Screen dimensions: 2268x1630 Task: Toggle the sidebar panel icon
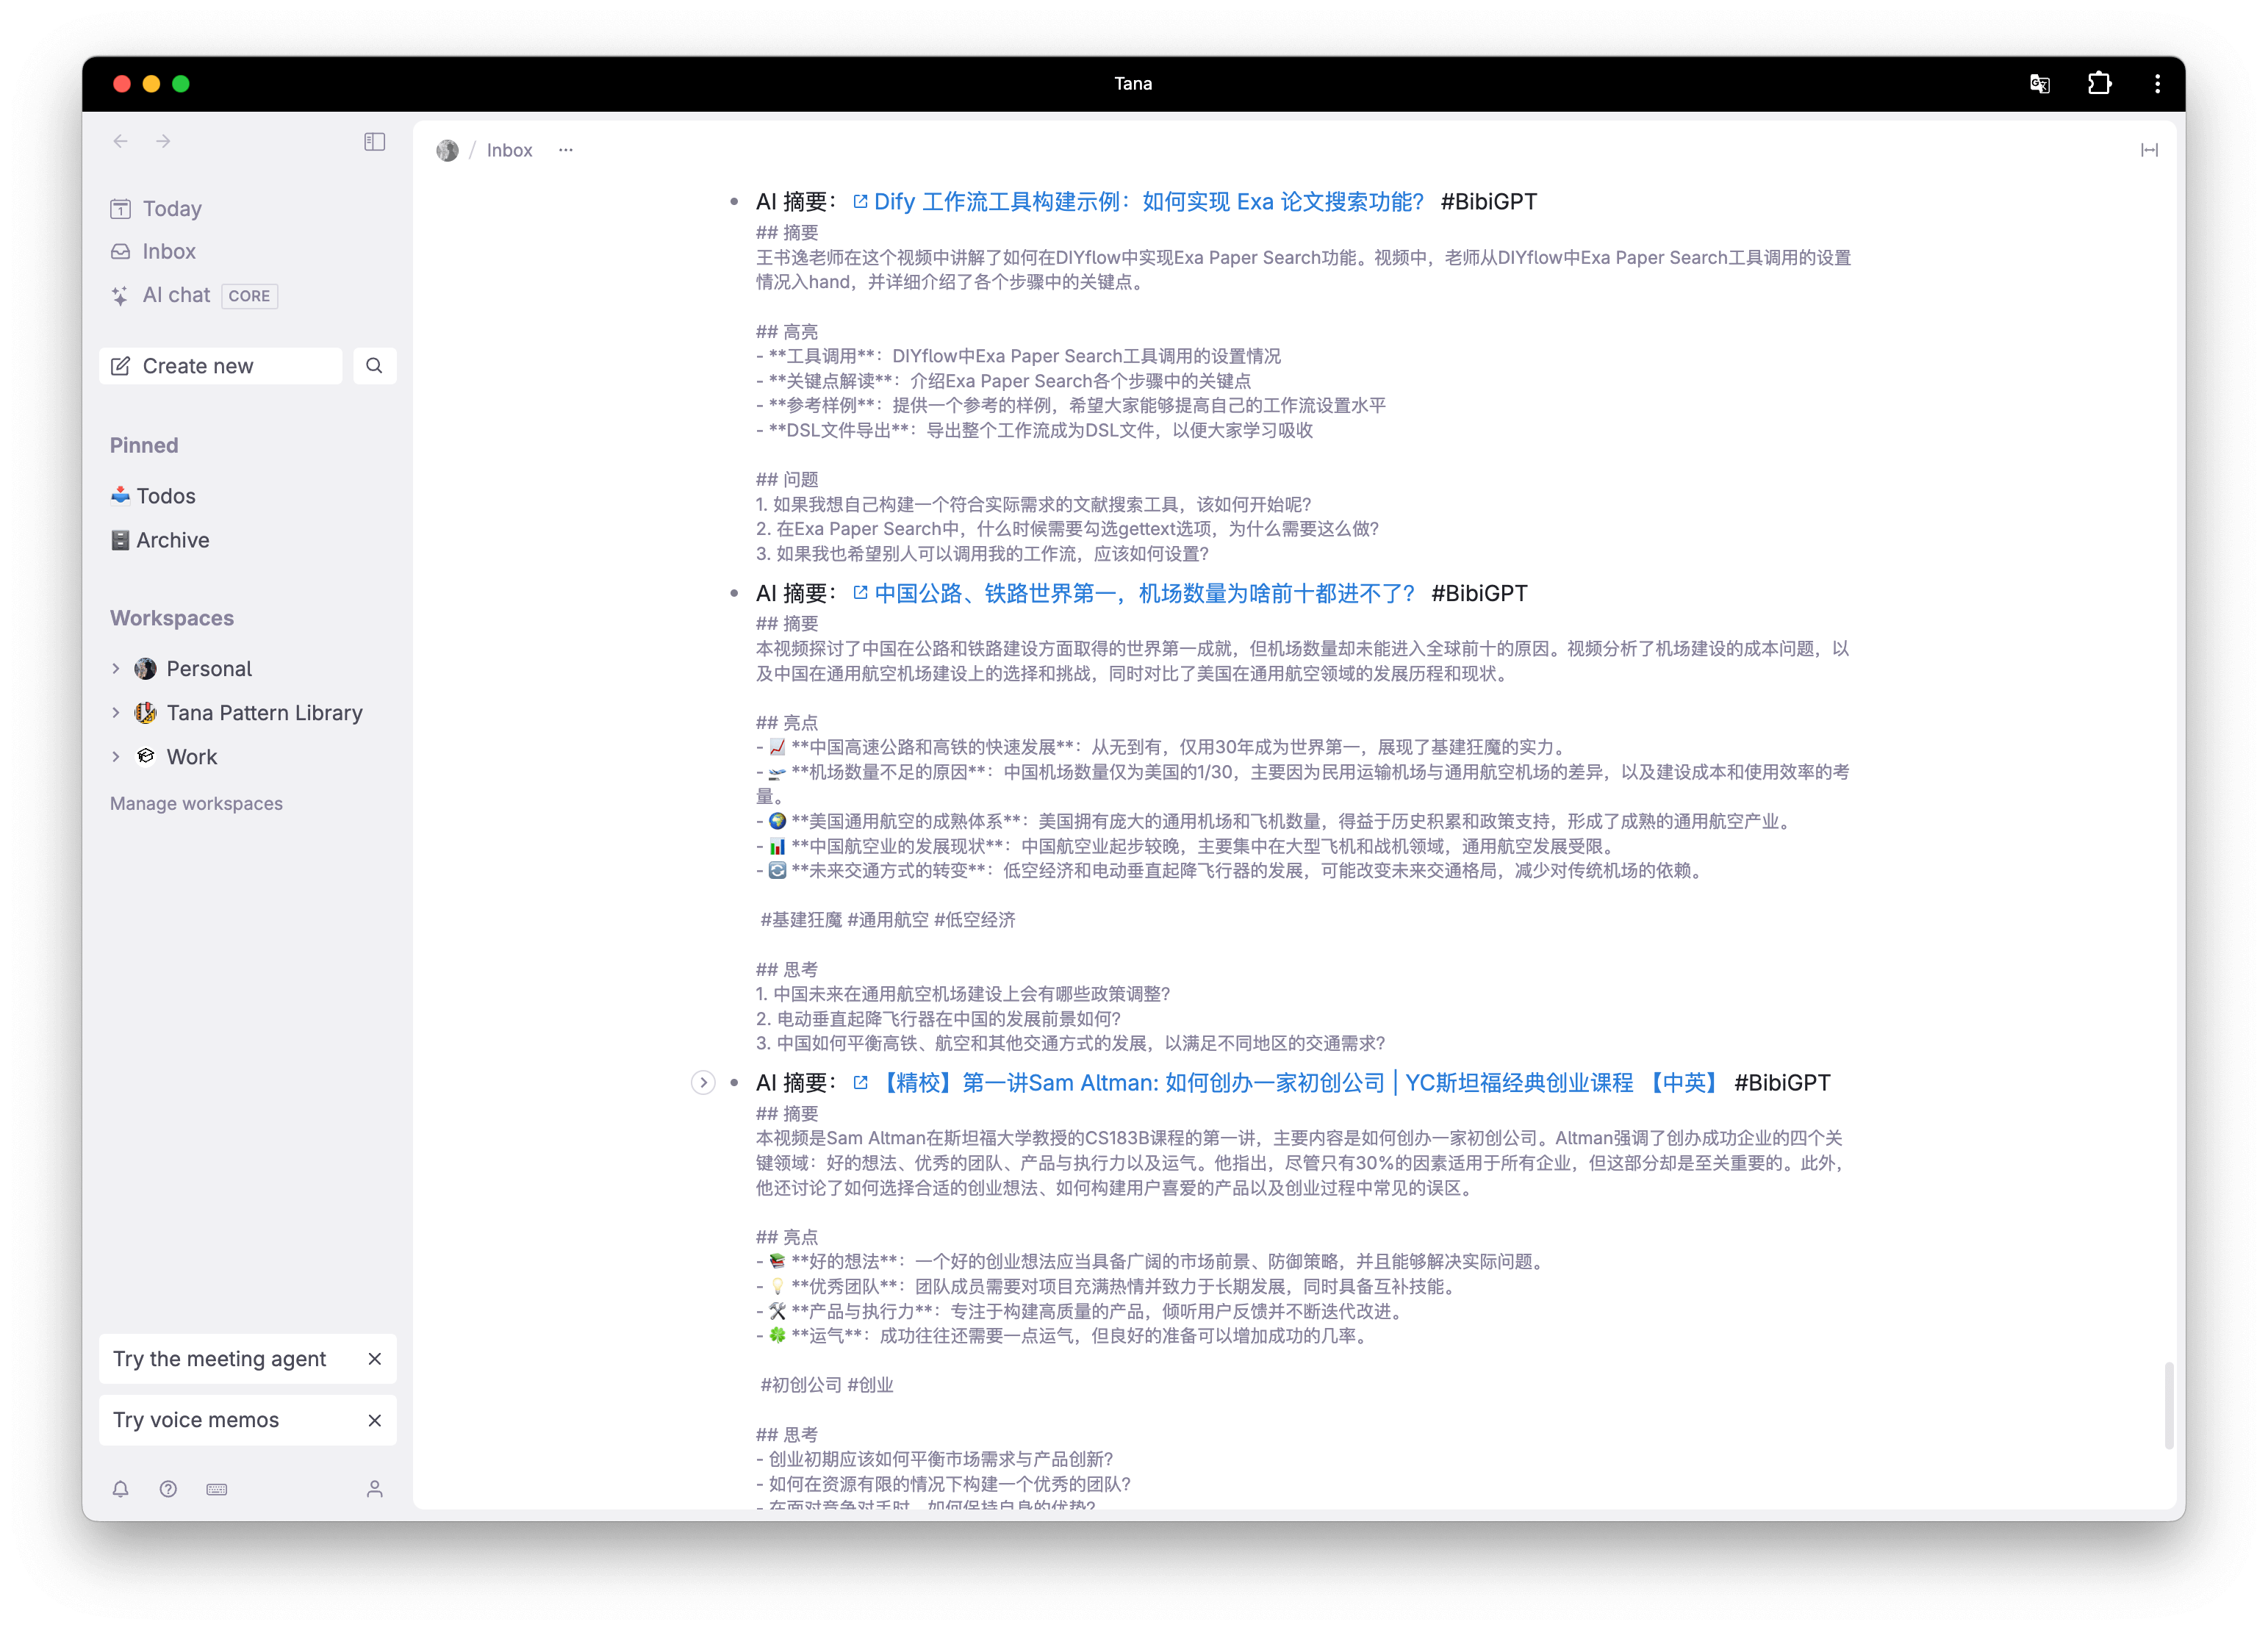pos(375,142)
